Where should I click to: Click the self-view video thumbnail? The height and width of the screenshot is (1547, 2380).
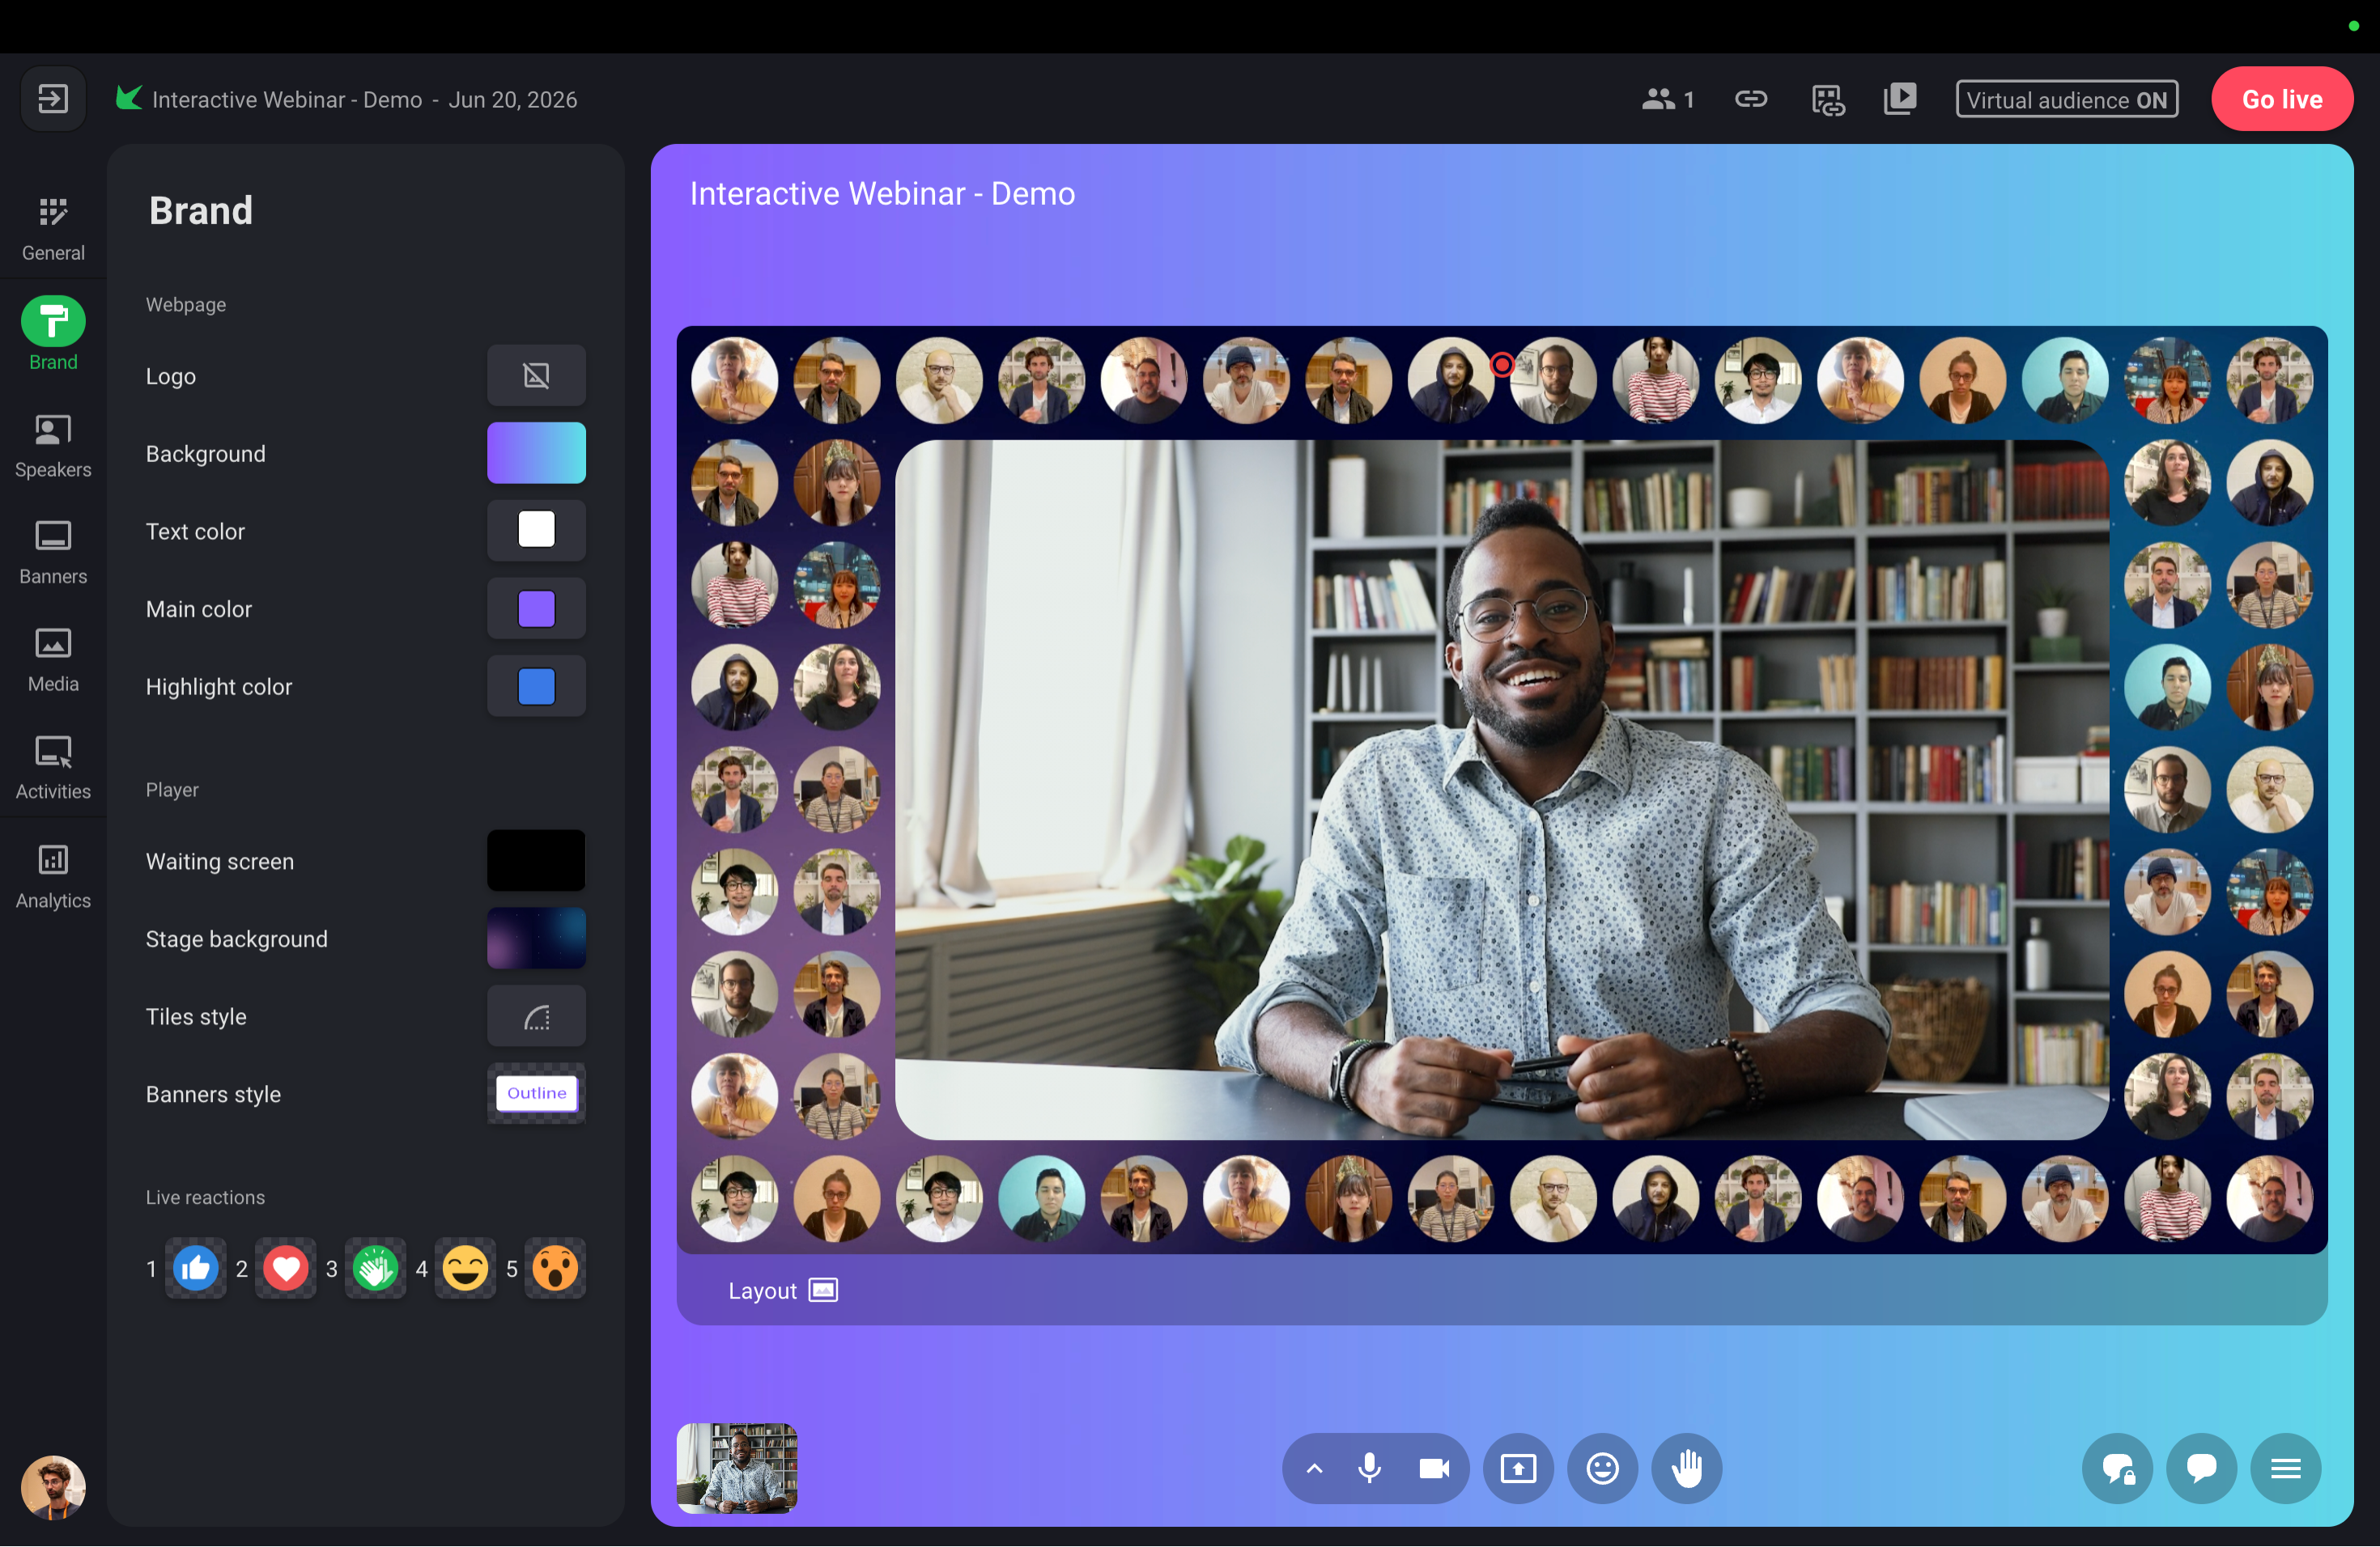[737, 1468]
